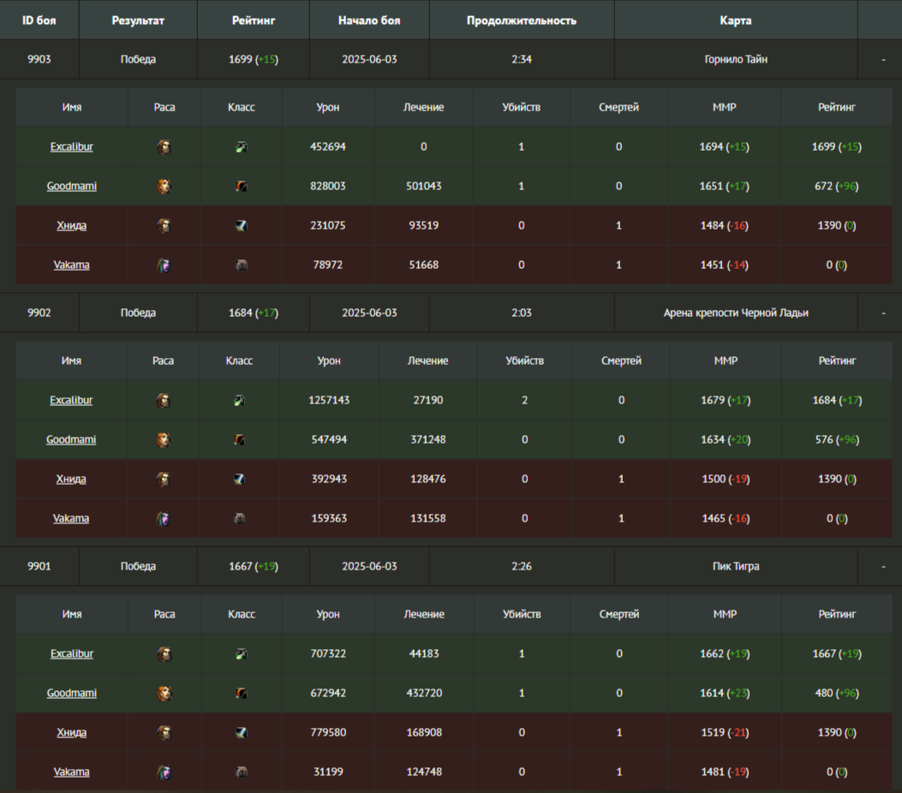Click Excalibur's class icon in battle 9902
Image resolution: width=902 pixels, height=793 pixels.
(239, 401)
